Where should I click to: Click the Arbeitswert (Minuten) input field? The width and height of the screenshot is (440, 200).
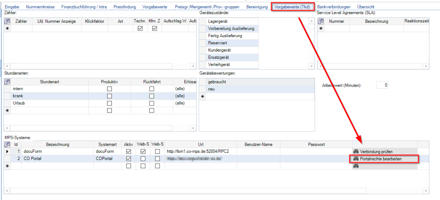tap(383, 85)
